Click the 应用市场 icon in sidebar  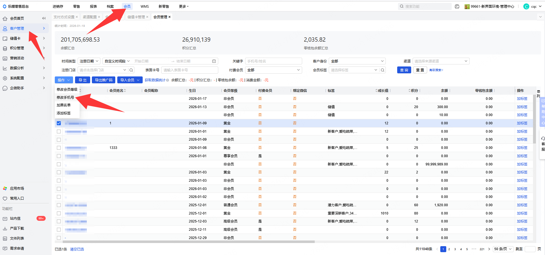coord(5,189)
